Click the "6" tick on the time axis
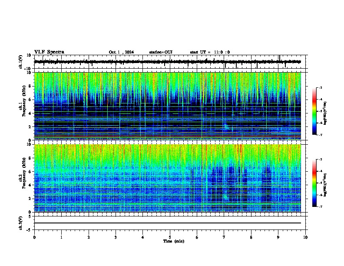Viewport: 344px width, 266px height. pyautogui.click(x=197, y=237)
